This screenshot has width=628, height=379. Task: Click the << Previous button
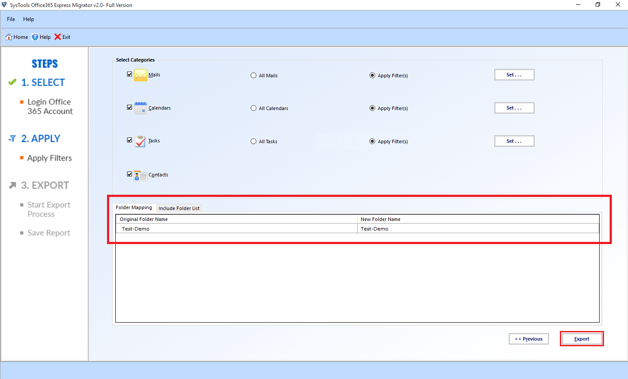[528, 339]
